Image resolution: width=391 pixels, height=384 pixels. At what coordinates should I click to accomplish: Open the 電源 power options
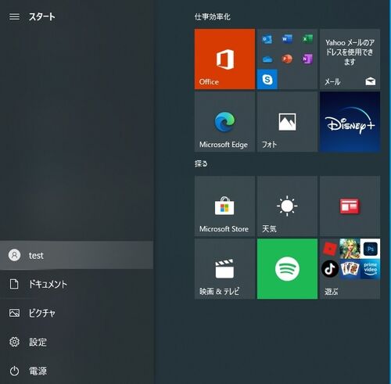pos(77,371)
